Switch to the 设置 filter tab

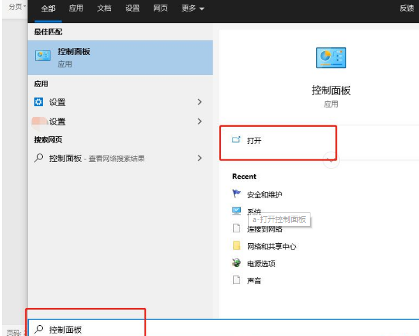pyautogui.click(x=133, y=8)
